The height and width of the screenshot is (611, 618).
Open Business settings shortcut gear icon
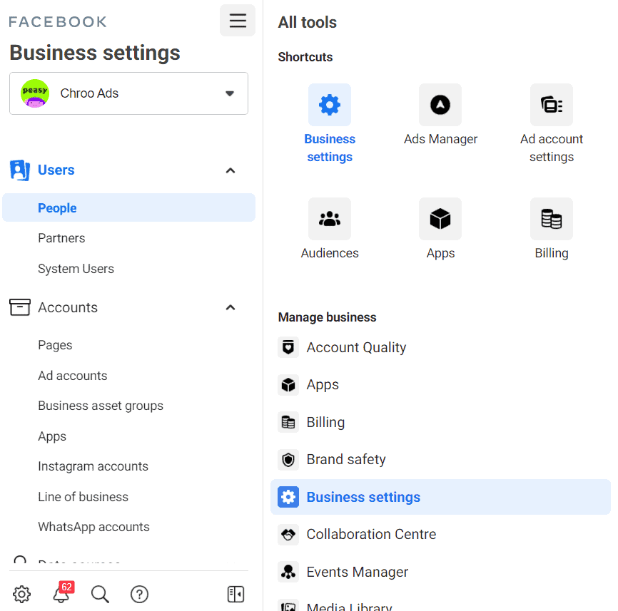(330, 105)
